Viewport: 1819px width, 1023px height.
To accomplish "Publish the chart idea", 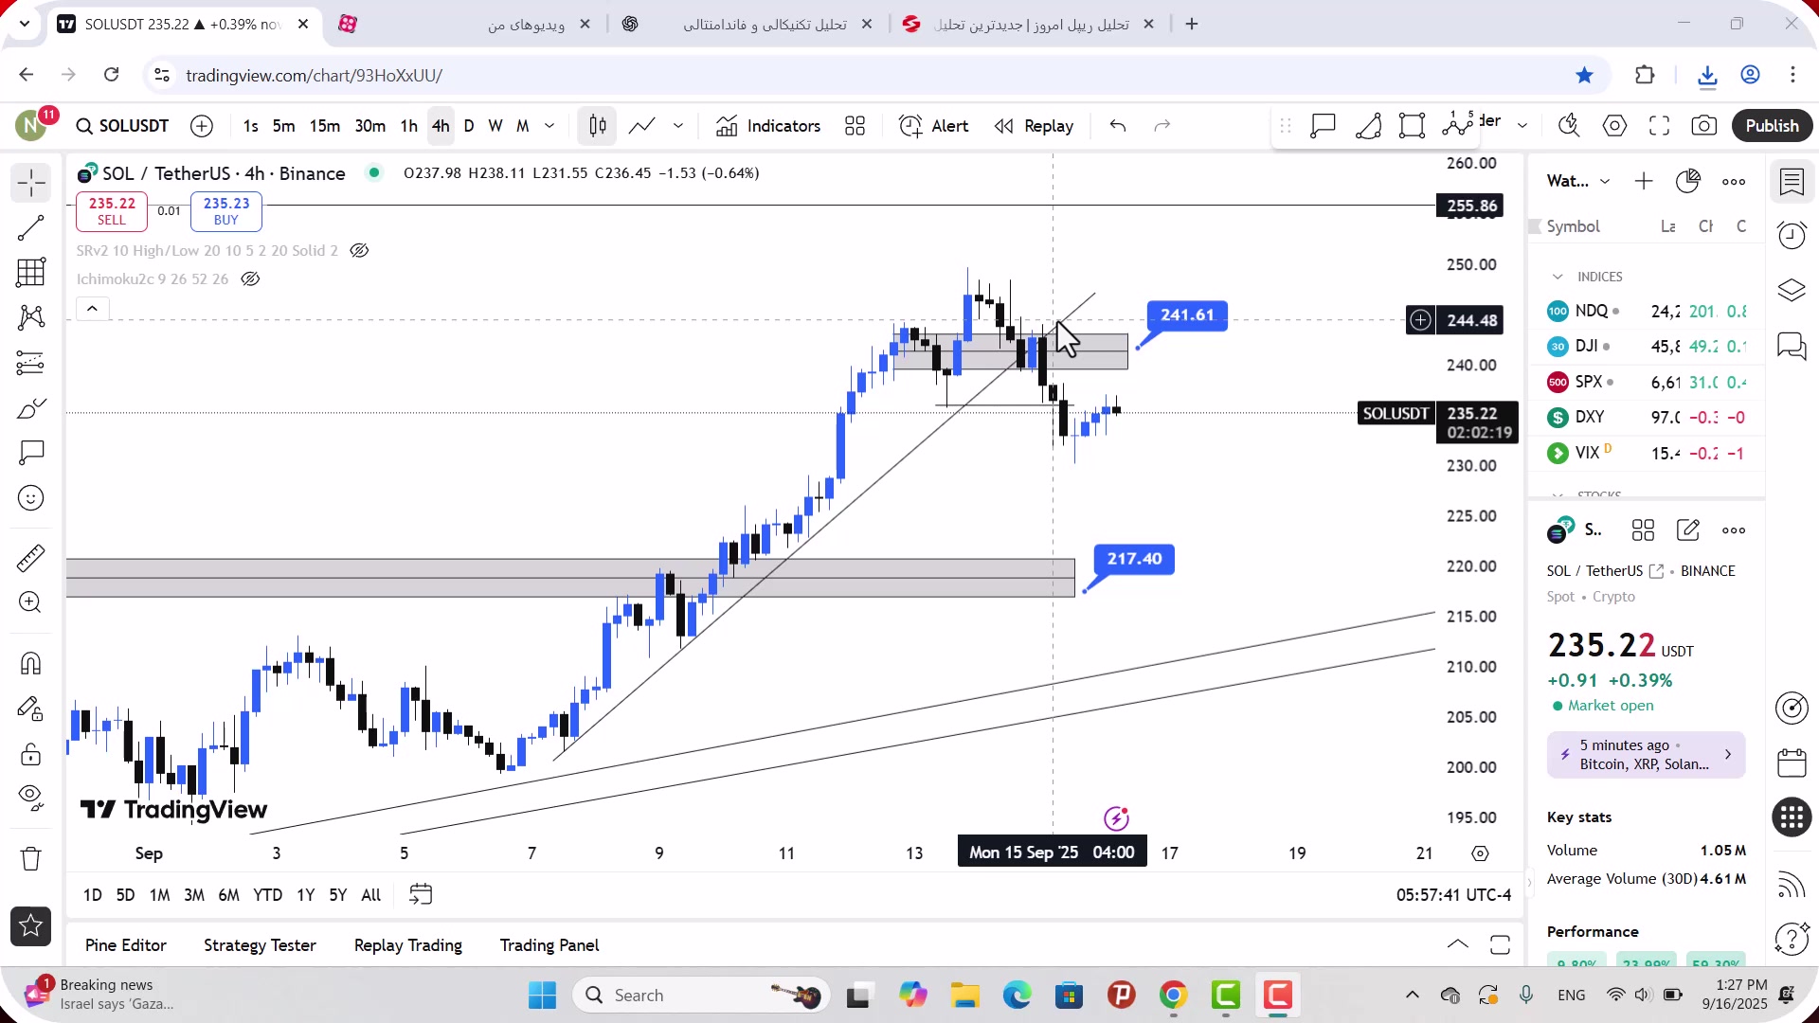I will [x=1772, y=126].
